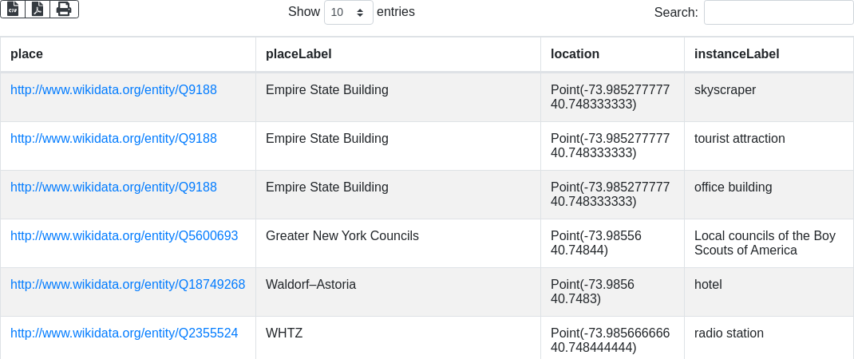The height and width of the screenshot is (359, 854).
Task: Export the table as CSV
Action: tap(13, 9)
